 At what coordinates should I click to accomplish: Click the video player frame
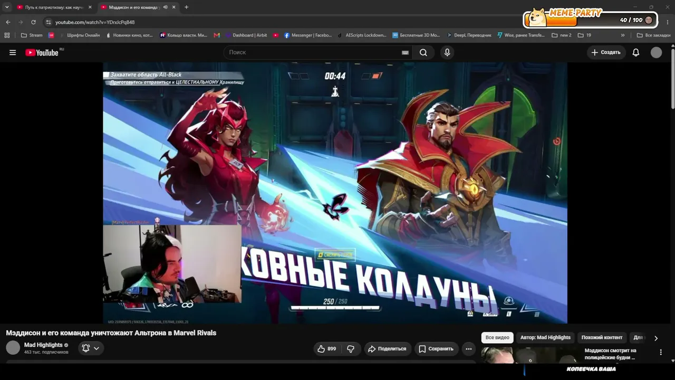click(x=335, y=193)
